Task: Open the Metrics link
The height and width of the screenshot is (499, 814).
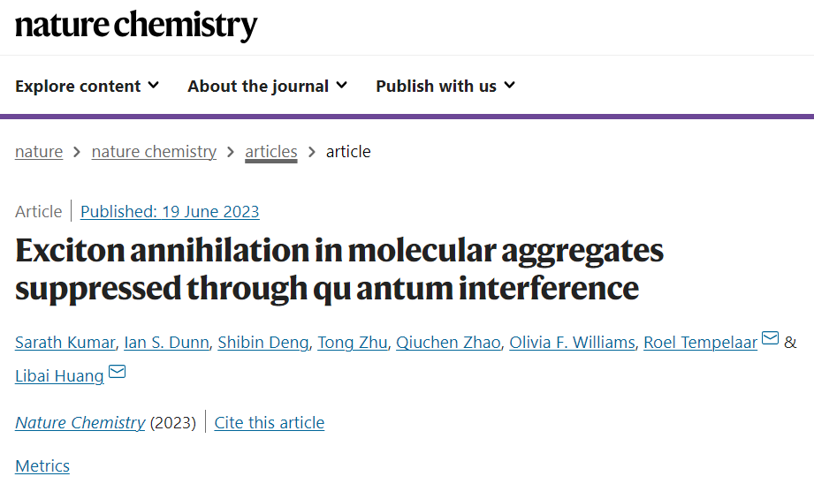Action: [x=42, y=465]
